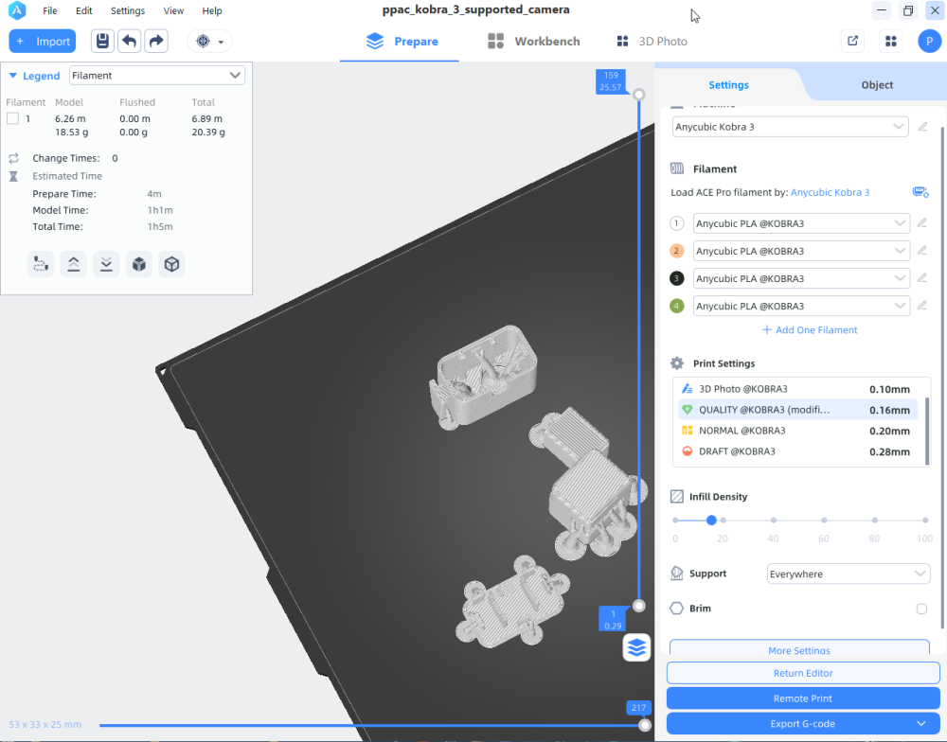Open the apps grid icon beside the profile
Image resolution: width=947 pixels, height=742 pixels.
point(891,41)
